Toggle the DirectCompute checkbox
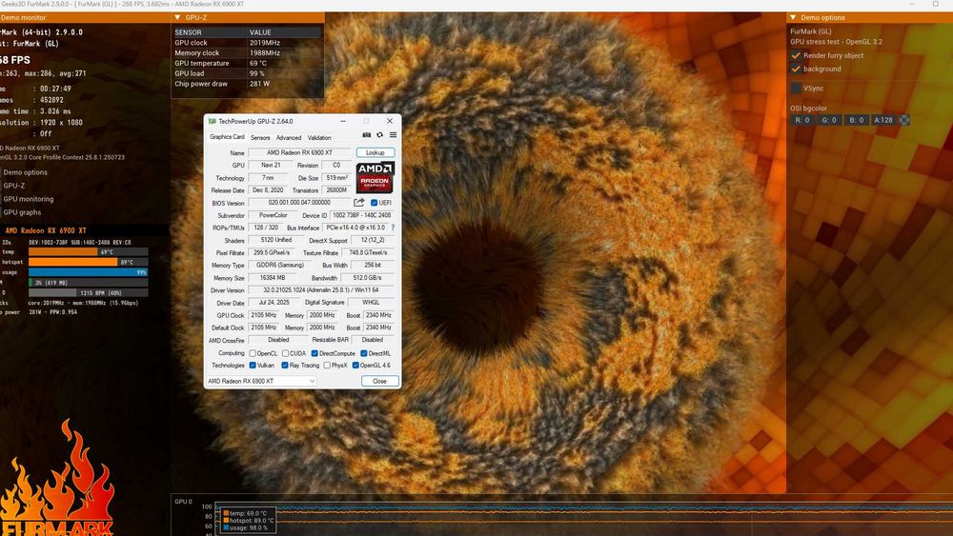The height and width of the screenshot is (536, 953). point(314,353)
